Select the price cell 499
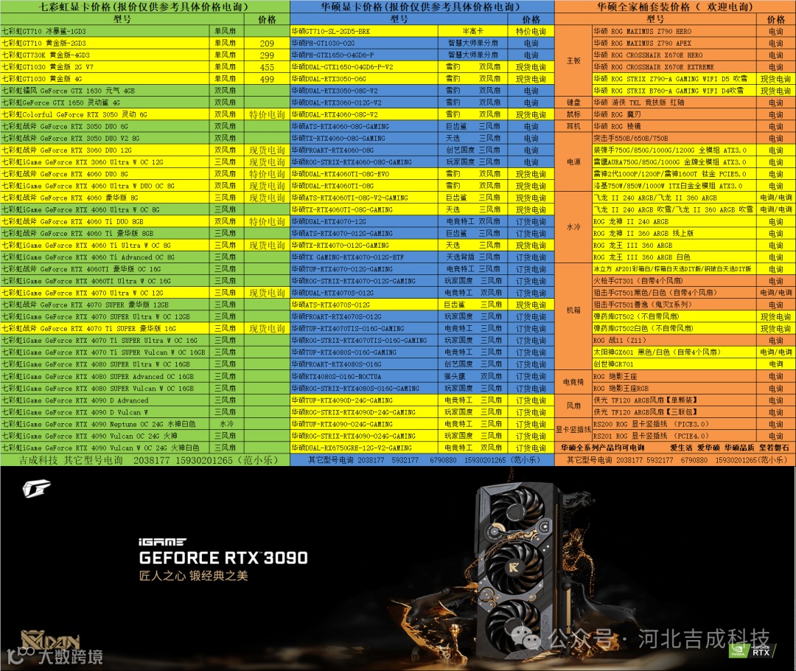This screenshot has width=796, height=671. pos(267,79)
